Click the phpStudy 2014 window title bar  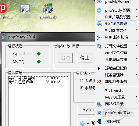48,37
